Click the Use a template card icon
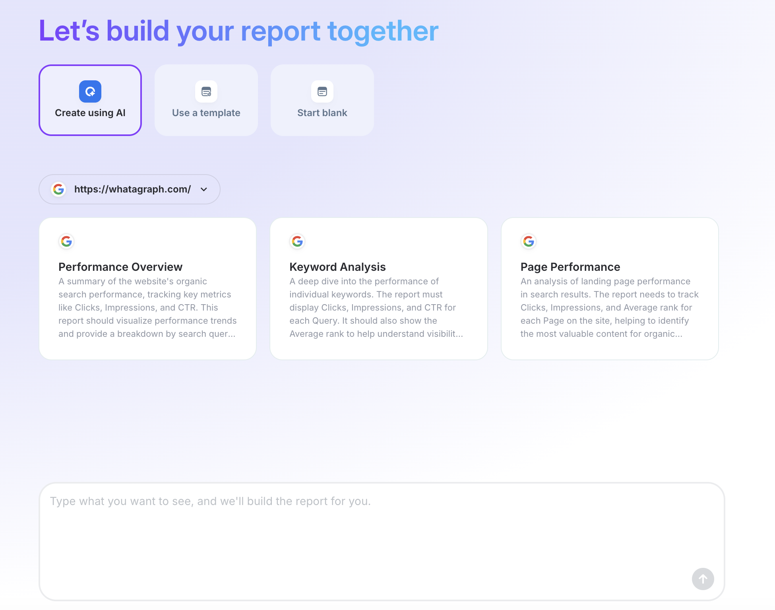775x610 pixels. click(206, 92)
